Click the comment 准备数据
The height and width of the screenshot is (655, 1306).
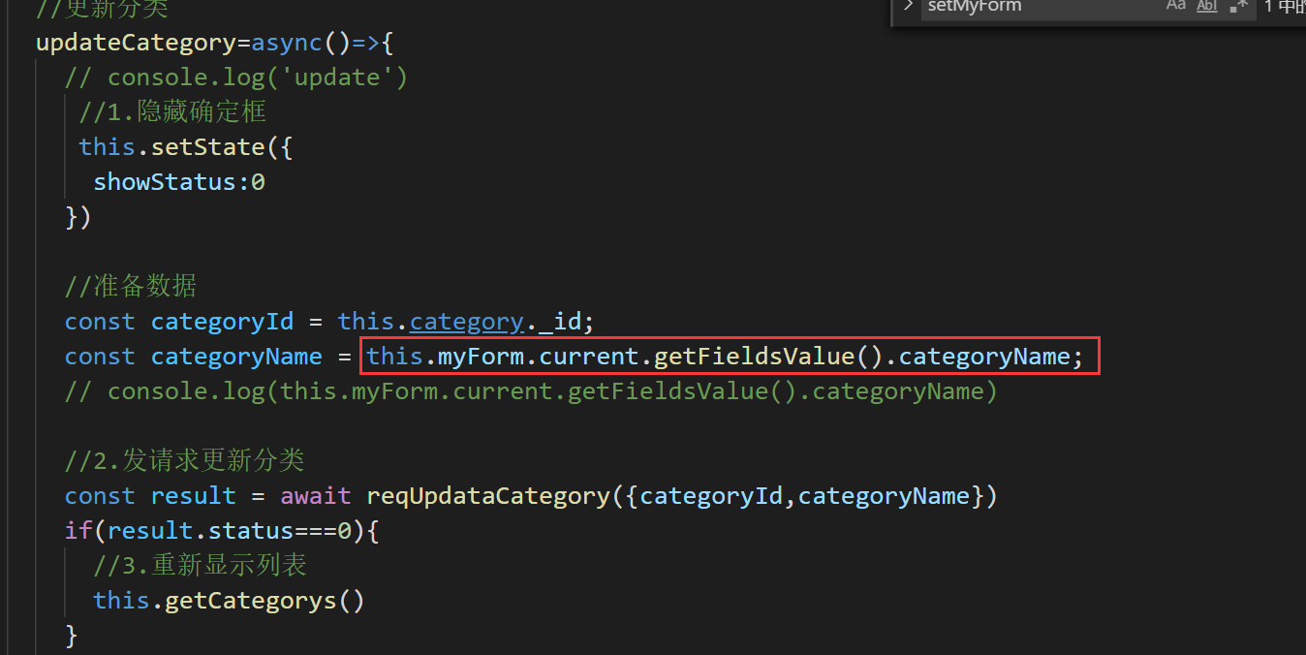pos(130,286)
